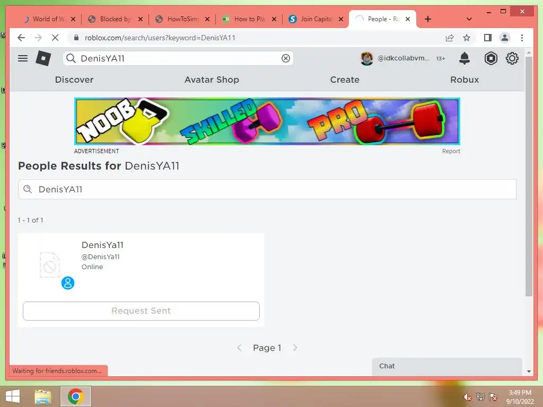Viewport: 543px width, 407px height.
Task: Click the top Roblox search input
Action: coord(178,58)
